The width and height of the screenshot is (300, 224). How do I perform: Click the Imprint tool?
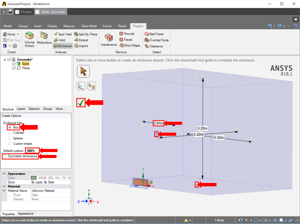[81, 46]
